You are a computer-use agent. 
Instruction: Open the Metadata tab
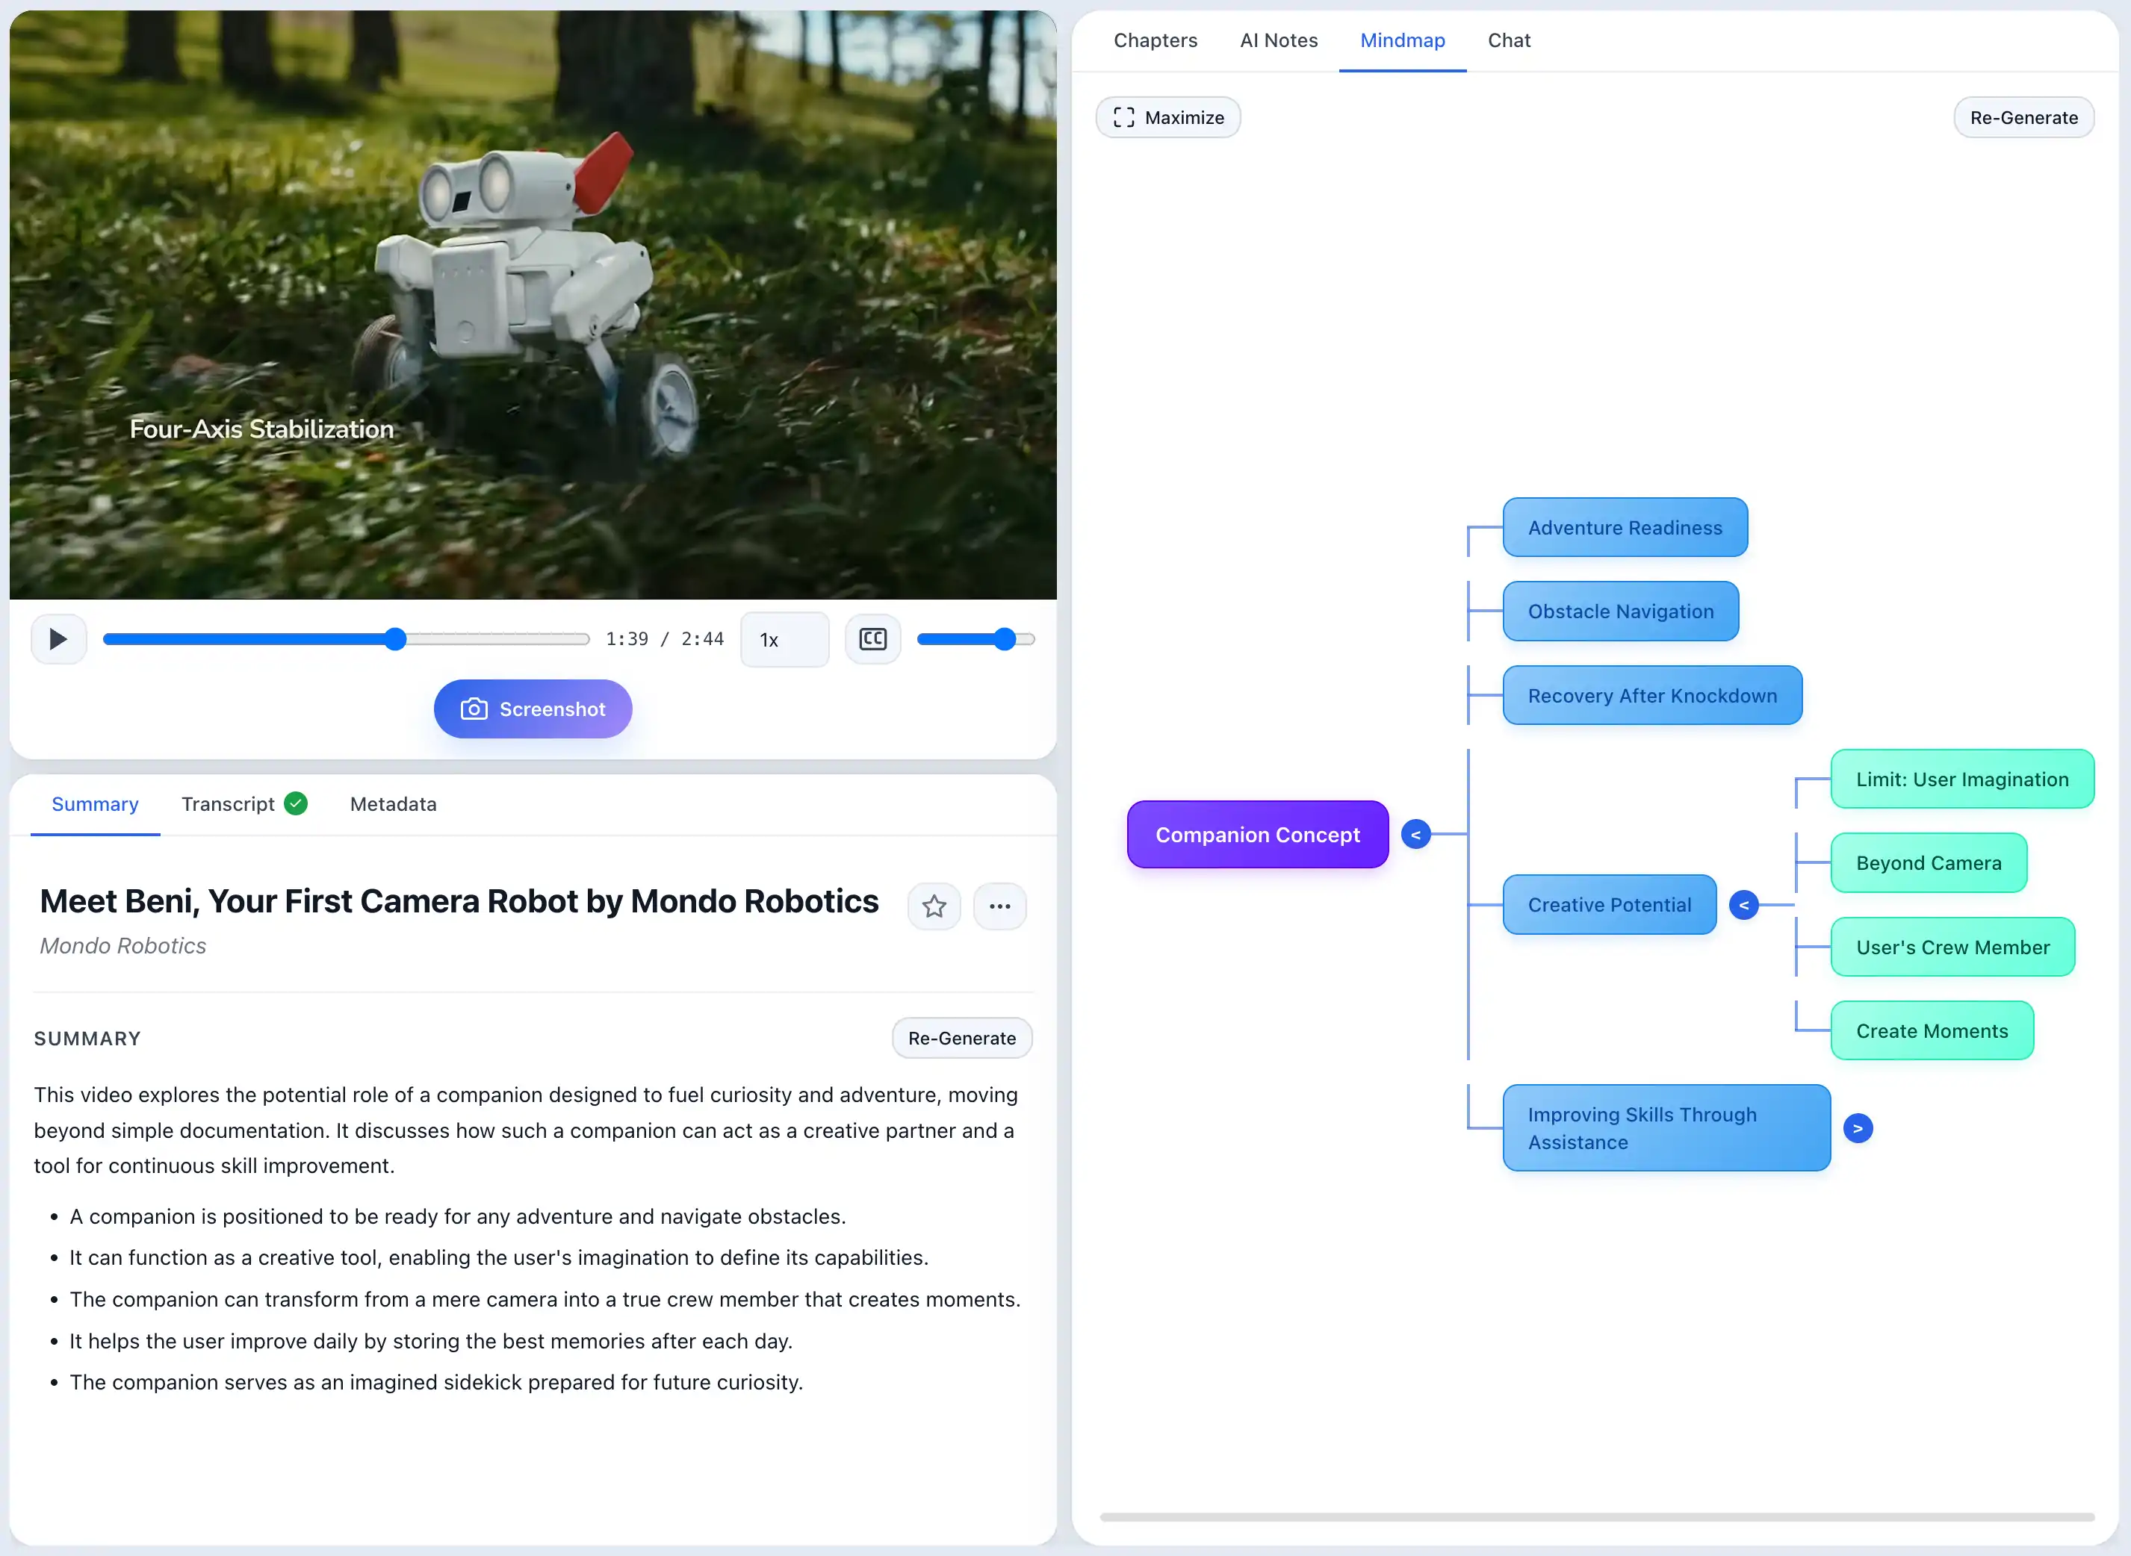(x=394, y=804)
